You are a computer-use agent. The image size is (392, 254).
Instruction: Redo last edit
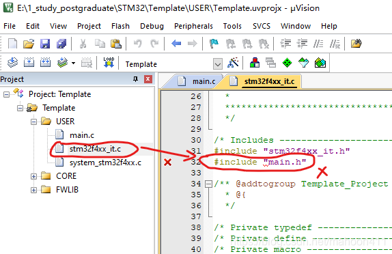(154, 44)
